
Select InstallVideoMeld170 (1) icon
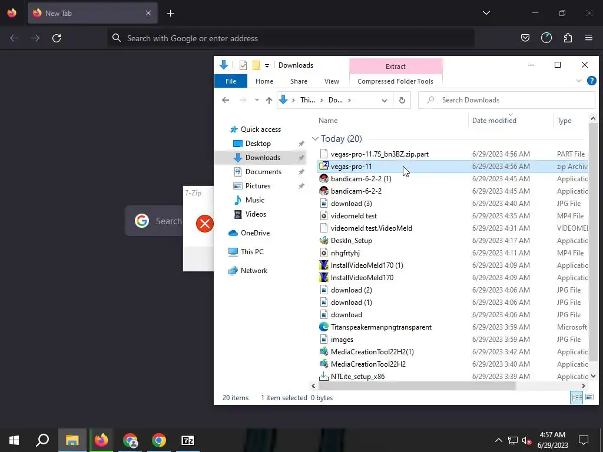[x=324, y=265]
